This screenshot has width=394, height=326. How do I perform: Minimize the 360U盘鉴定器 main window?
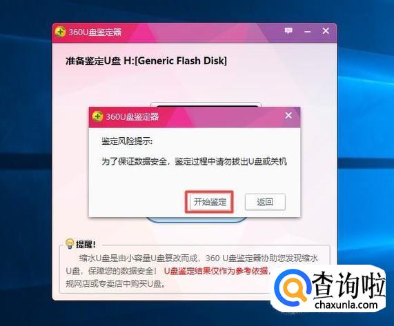307,32
